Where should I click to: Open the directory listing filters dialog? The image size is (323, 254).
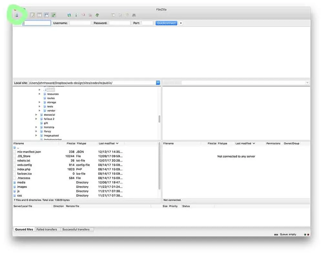pyautogui.click(x=113, y=15)
